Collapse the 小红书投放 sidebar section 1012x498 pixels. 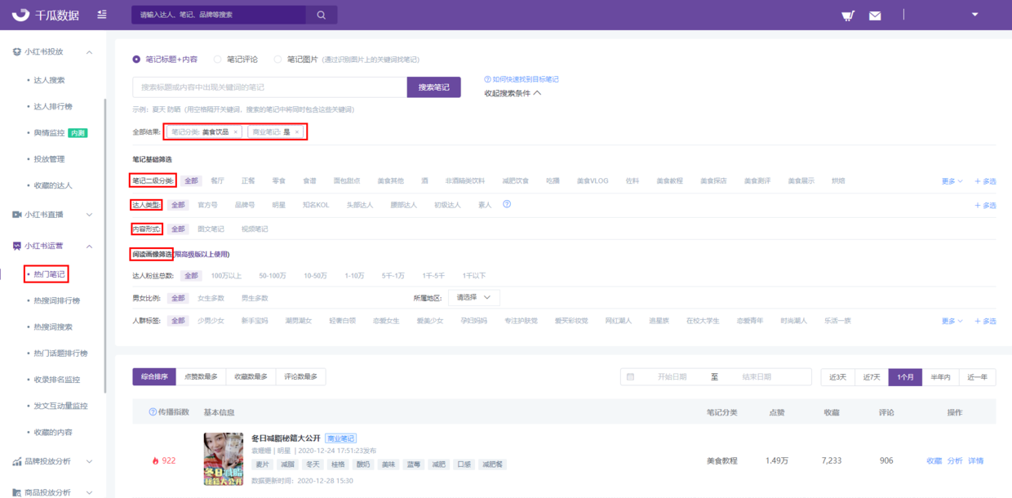click(x=90, y=51)
